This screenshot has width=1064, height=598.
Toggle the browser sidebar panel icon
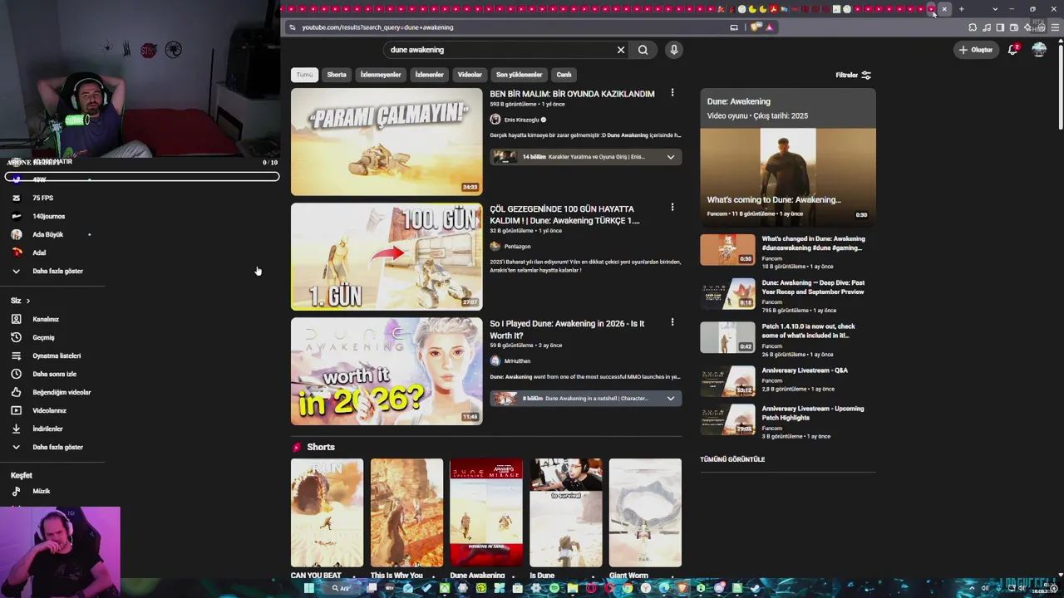tap(1001, 27)
